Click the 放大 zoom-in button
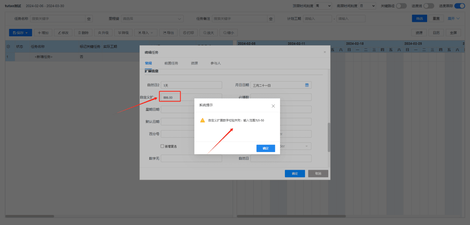The image size is (470, 225). pyautogui.click(x=208, y=33)
